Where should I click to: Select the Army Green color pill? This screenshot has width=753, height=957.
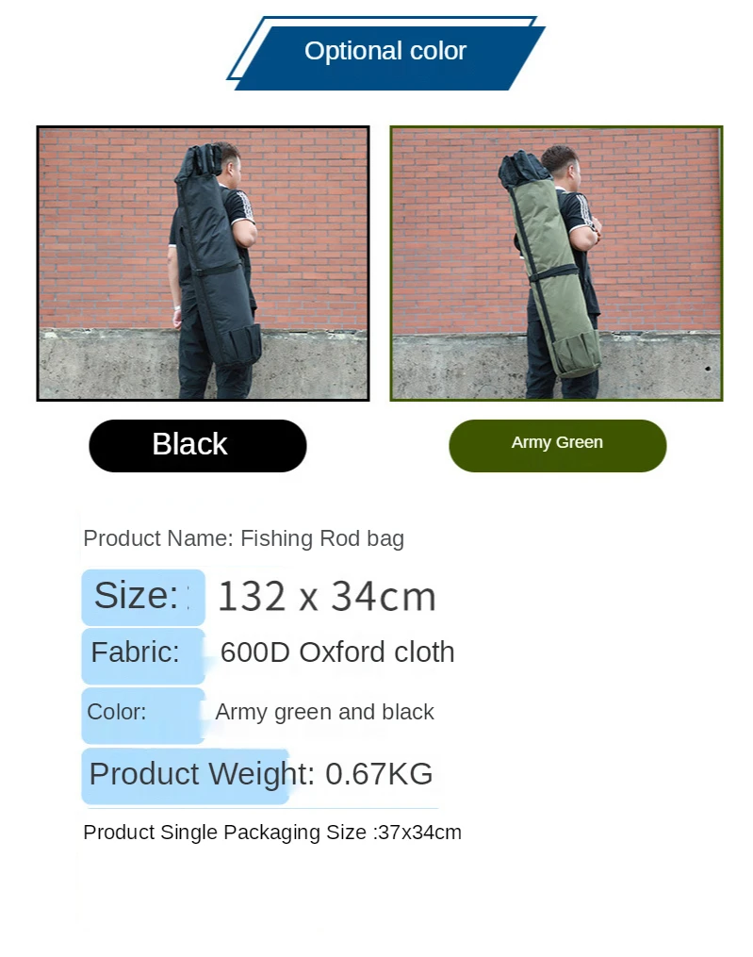[557, 446]
